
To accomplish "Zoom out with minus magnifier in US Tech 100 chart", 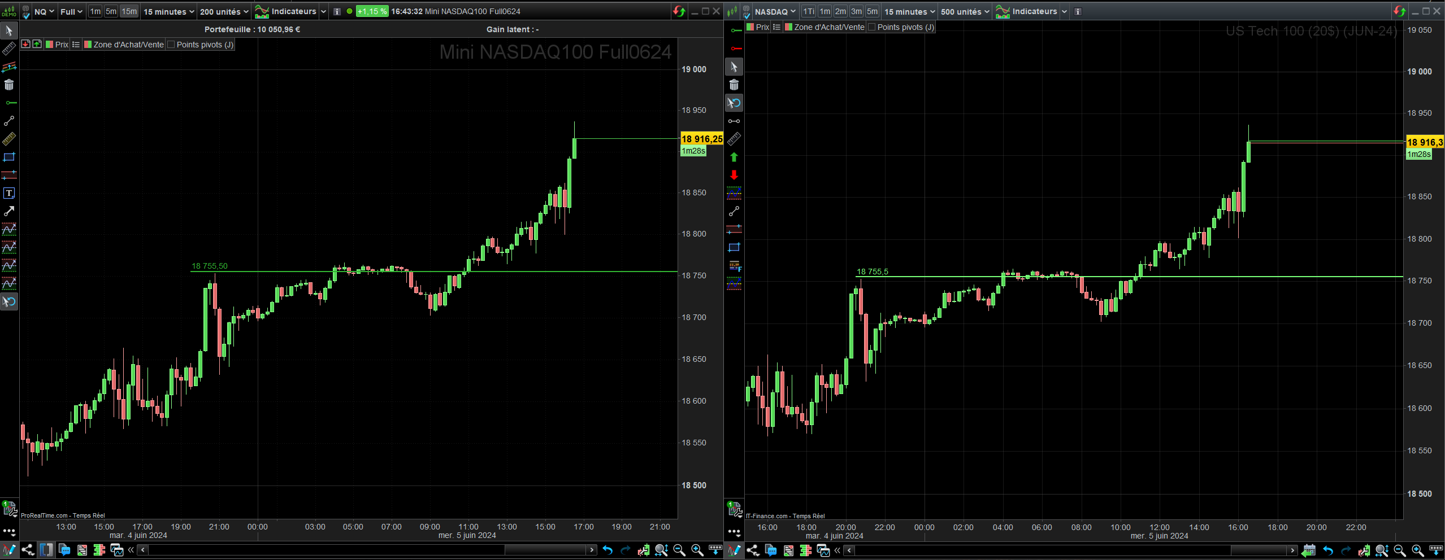I will point(1400,550).
